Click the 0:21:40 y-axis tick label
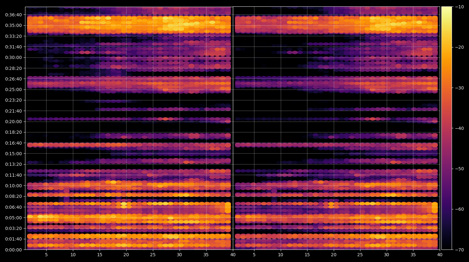The width and height of the screenshot is (469, 262). click(13, 111)
